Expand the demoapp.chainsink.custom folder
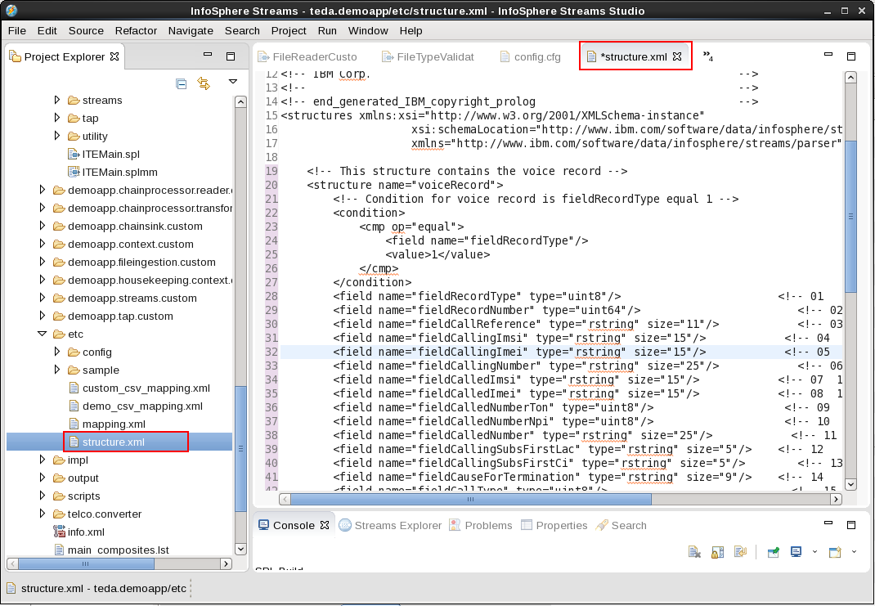 click(43, 226)
